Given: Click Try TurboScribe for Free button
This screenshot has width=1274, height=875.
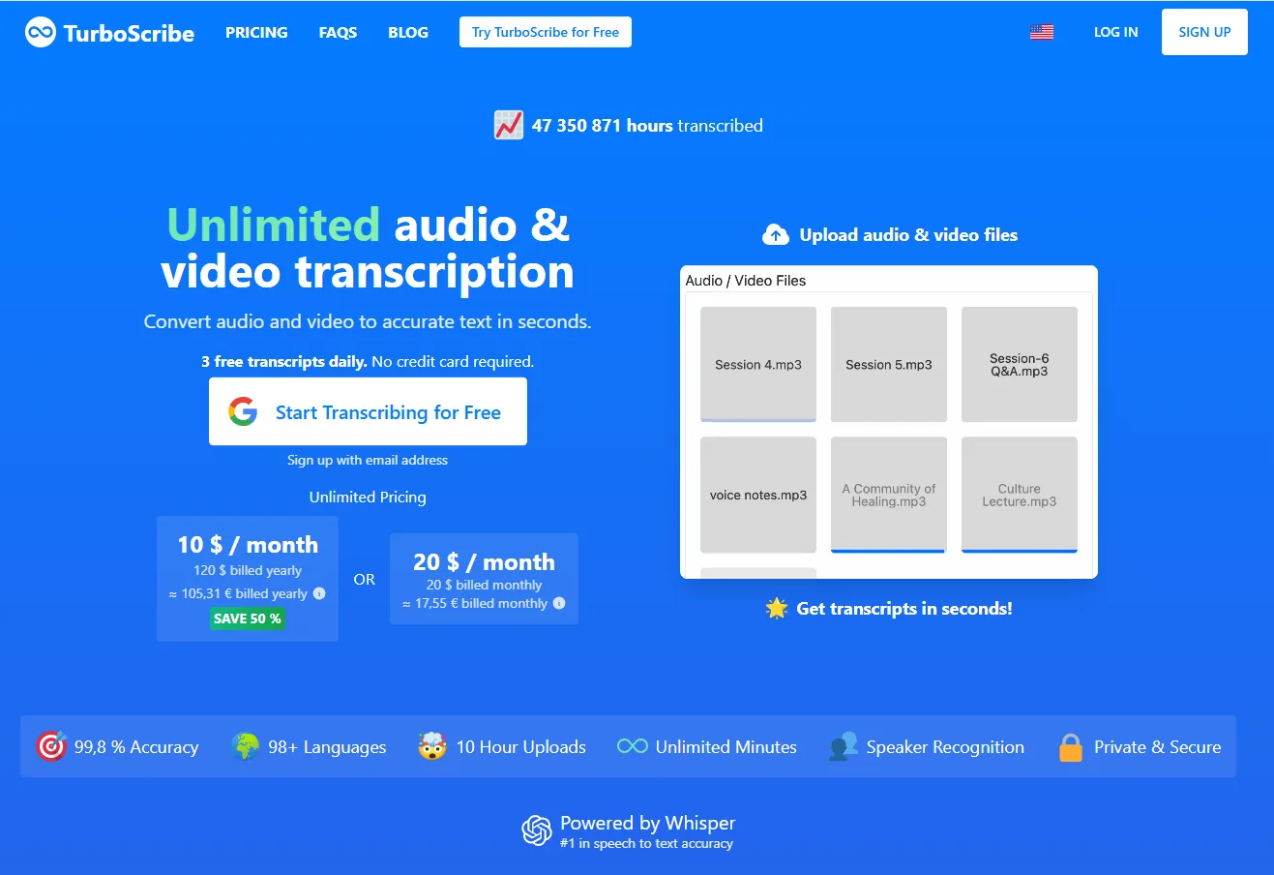Looking at the screenshot, I should [x=546, y=32].
